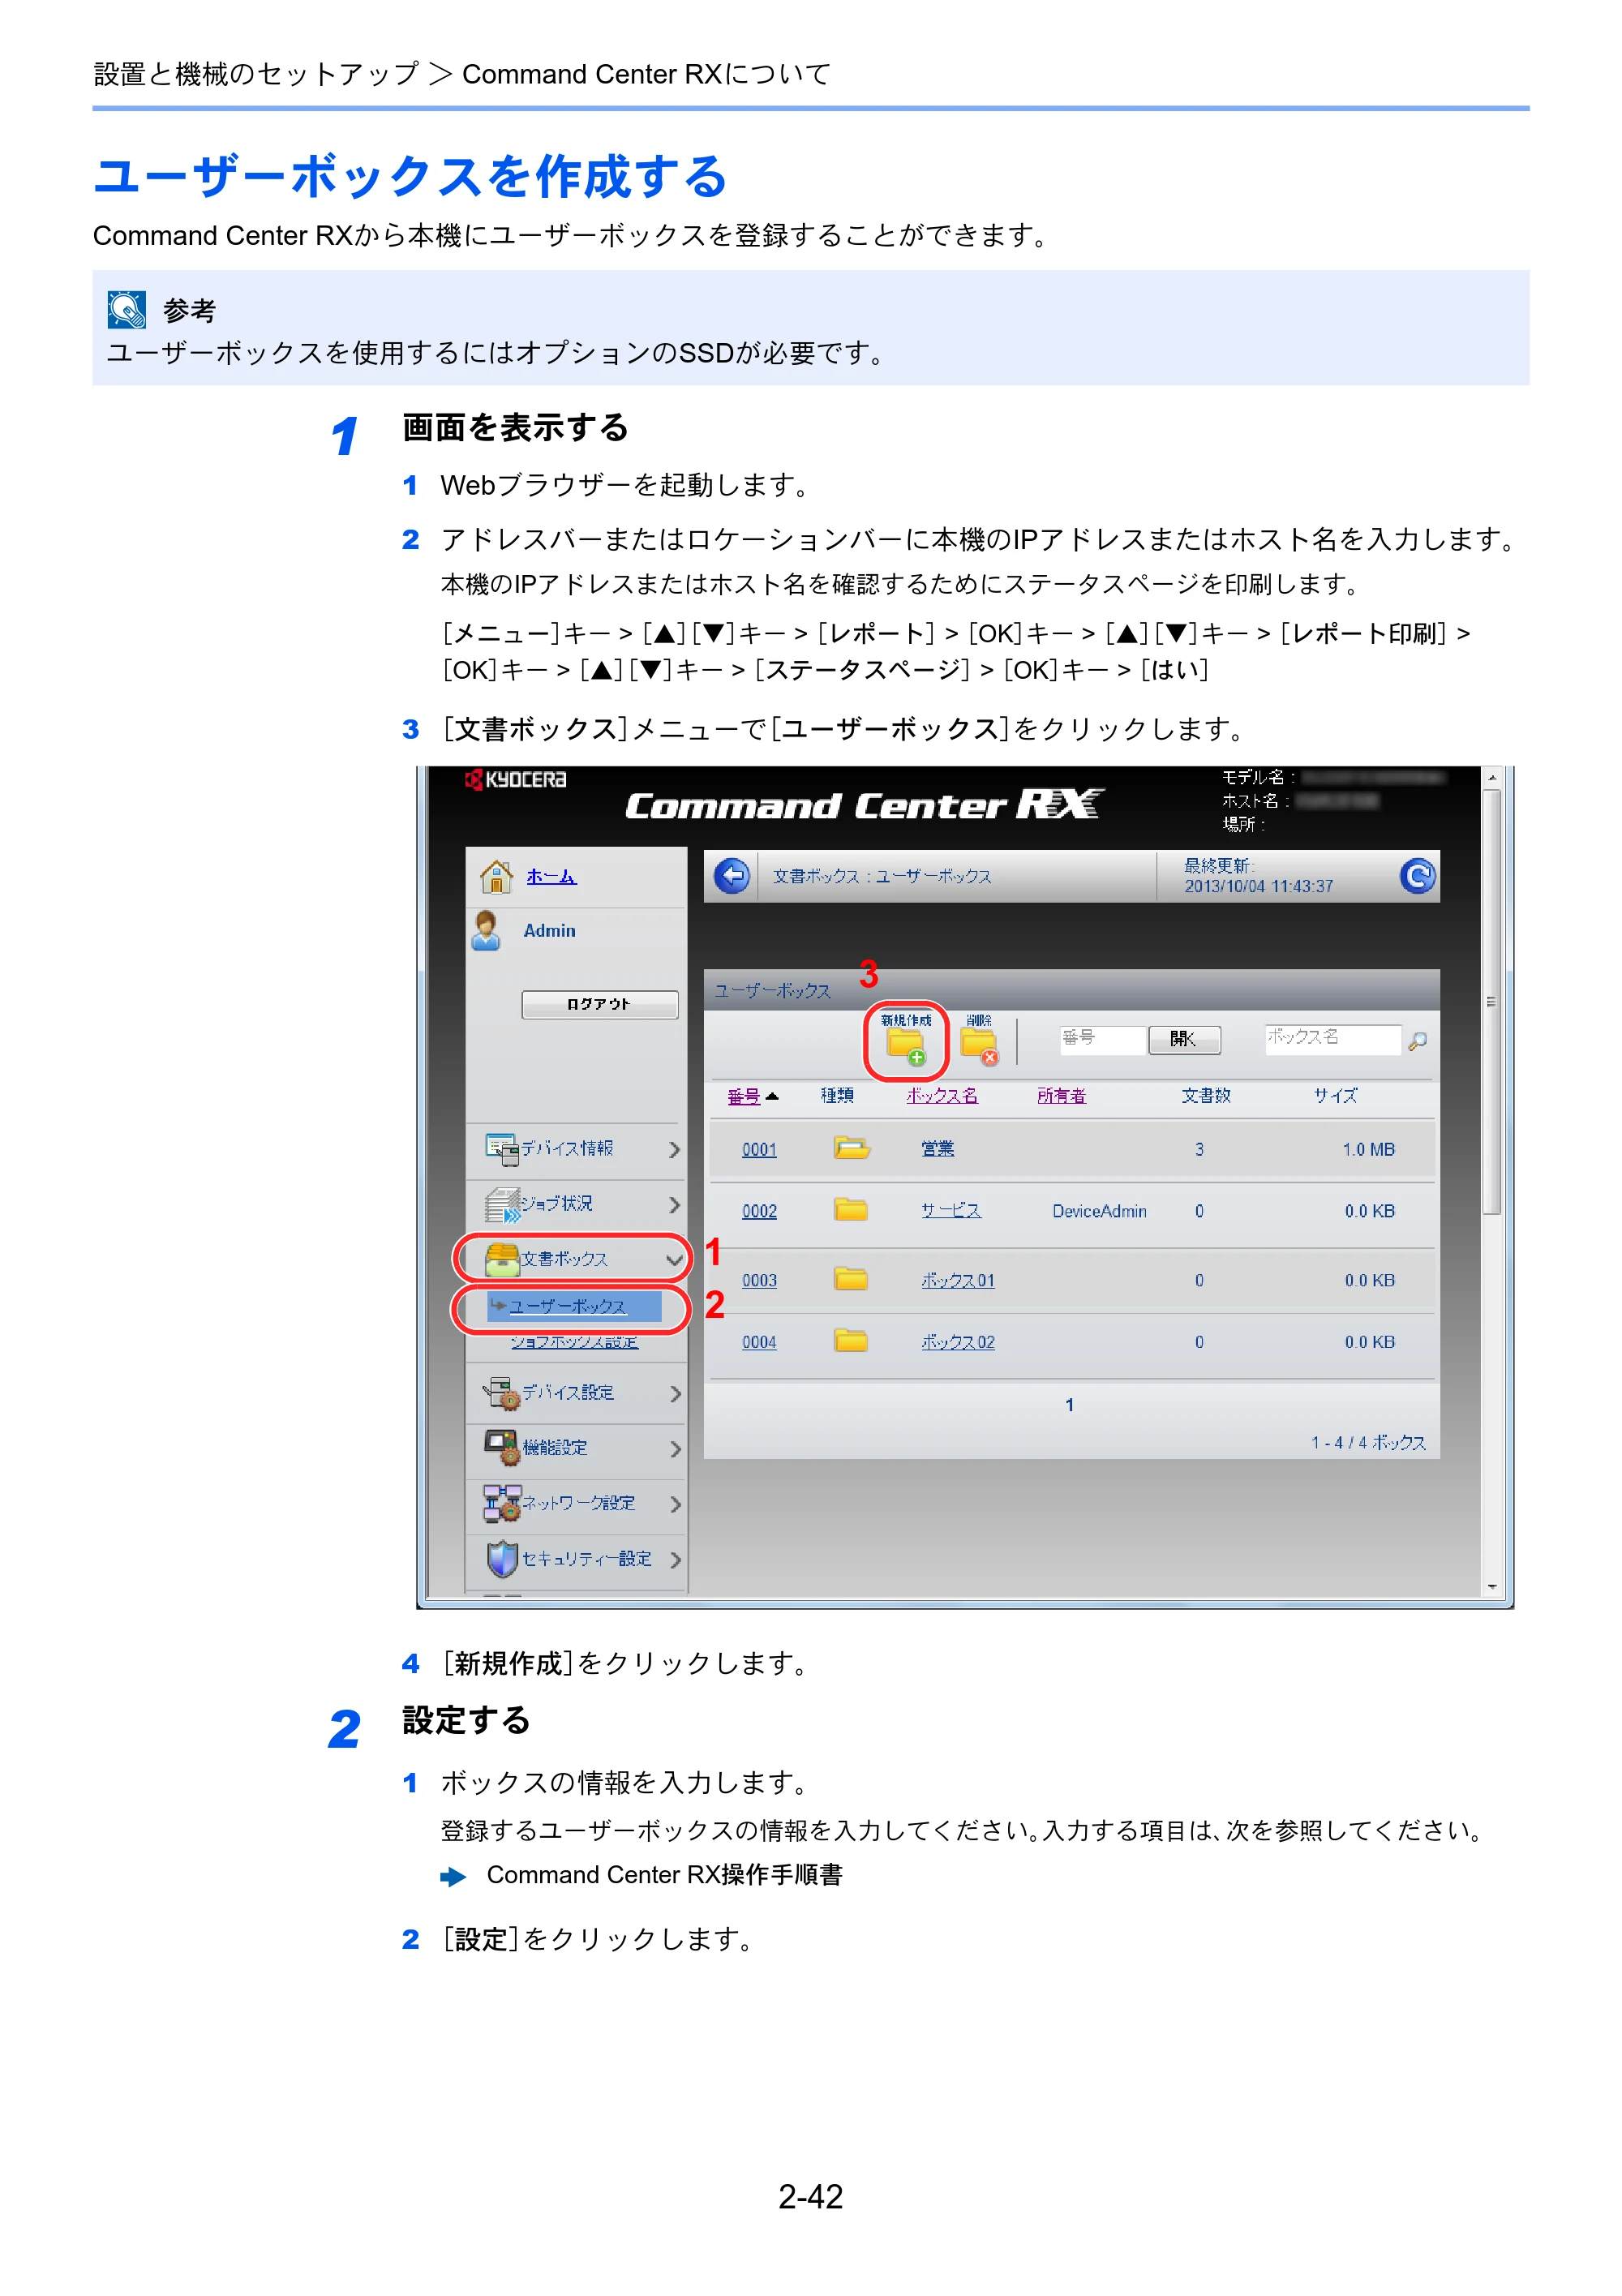Click the folder icon of box 0004
This screenshot has width=1622, height=2296.
(850, 1341)
